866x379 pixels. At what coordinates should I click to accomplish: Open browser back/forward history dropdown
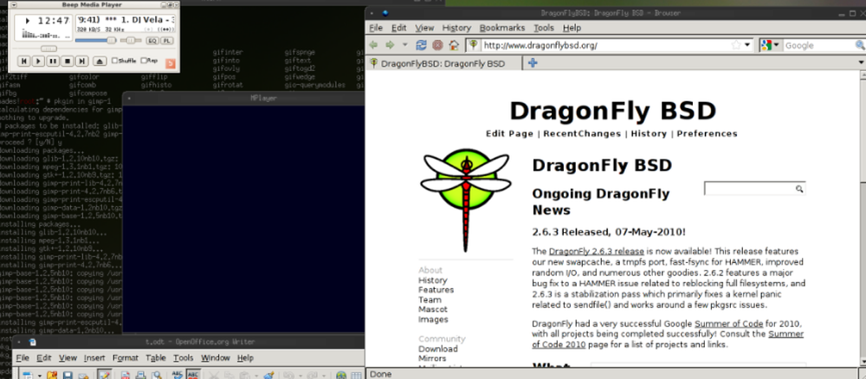[x=404, y=45]
